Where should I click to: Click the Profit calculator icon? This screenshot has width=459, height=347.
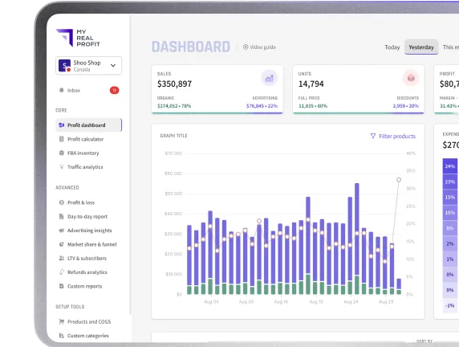click(62, 139)
